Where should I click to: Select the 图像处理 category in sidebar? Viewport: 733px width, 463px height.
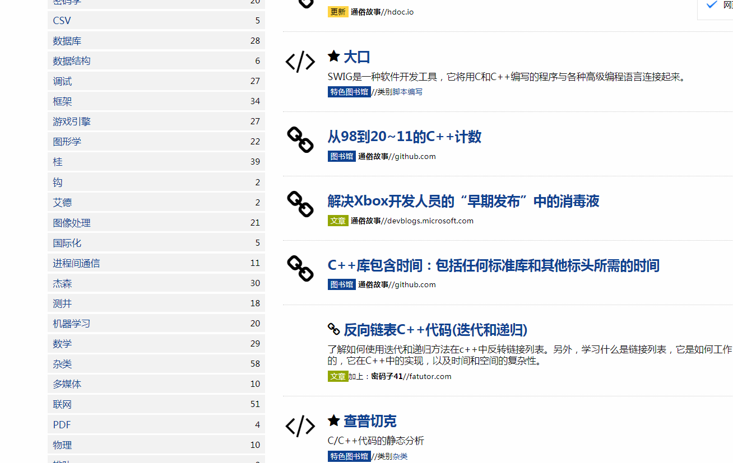(156, 223)
